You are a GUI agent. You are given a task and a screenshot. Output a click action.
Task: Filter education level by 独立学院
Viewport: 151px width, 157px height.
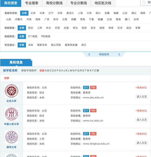pyautogui.click(x=56, y=45)
